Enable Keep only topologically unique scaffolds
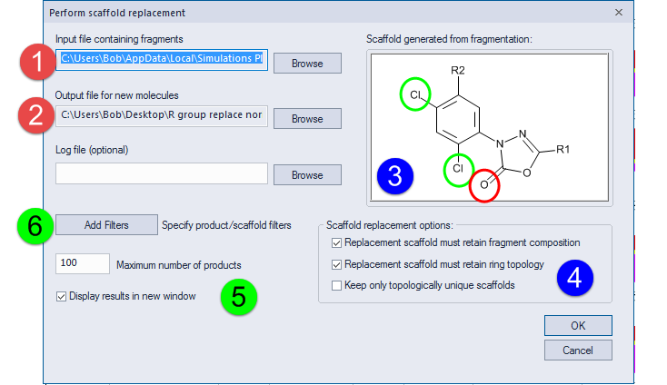The width and height of the screenshot is (667, 385). click(336, 285)
